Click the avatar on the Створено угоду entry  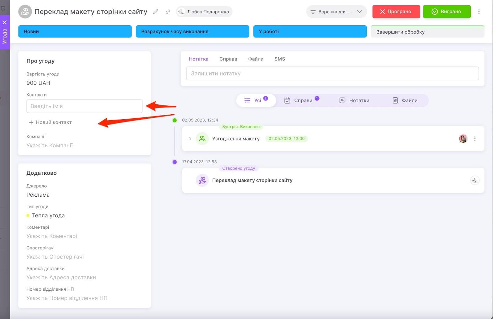point(475,180)
